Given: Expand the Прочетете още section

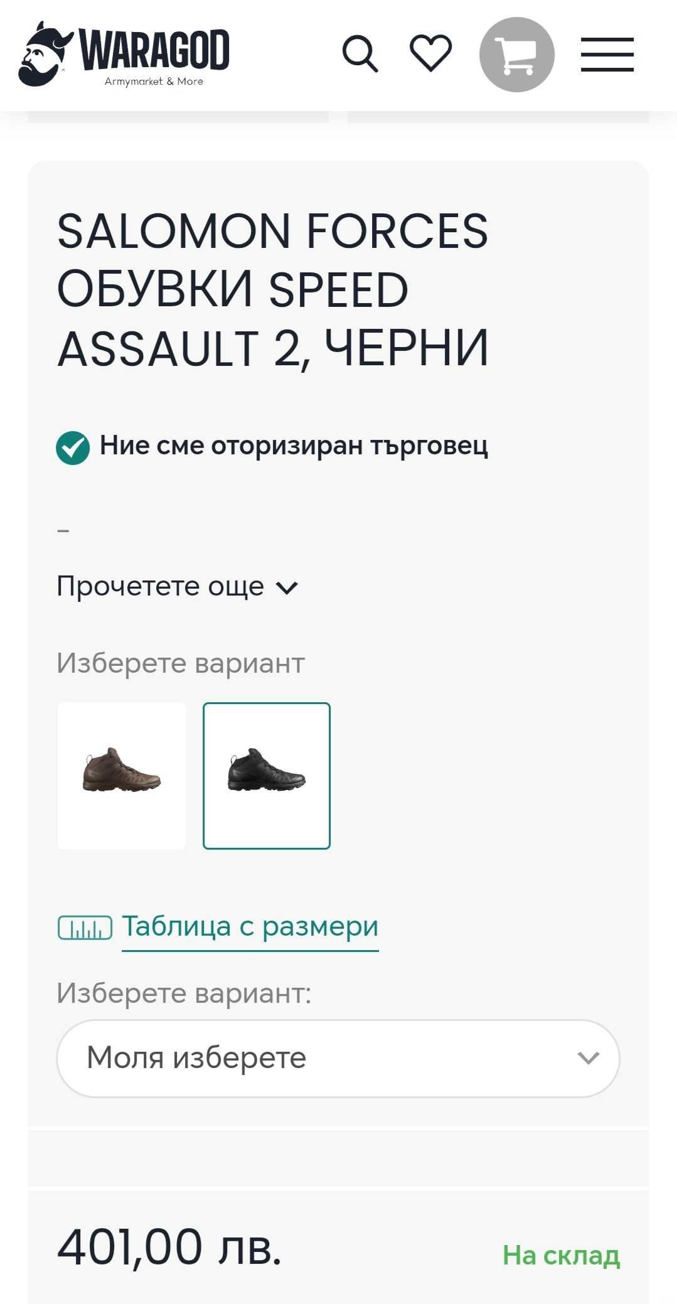Looking at the screenshot, I should tap(178, 587).
